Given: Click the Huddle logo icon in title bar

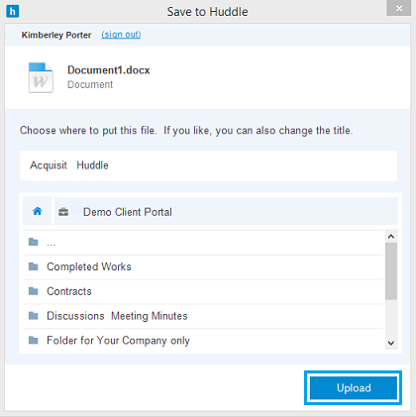Looking at the screenshot, I should coord(13,11).
